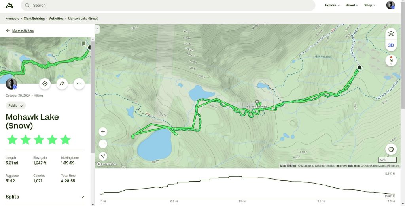
Task: Zoom out on the map
Action: click(103, 144)
